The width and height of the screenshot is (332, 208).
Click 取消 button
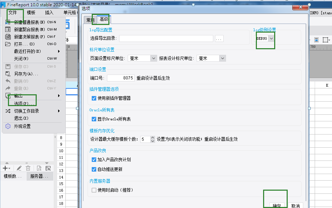click(295, 206)
